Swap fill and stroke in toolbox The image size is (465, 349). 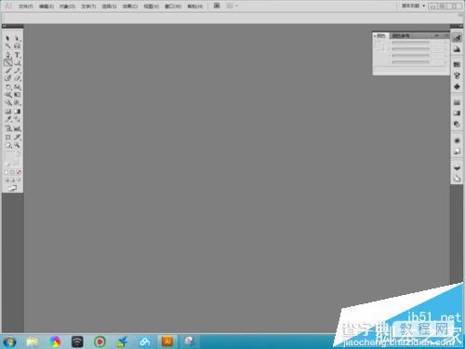[19, 154]
